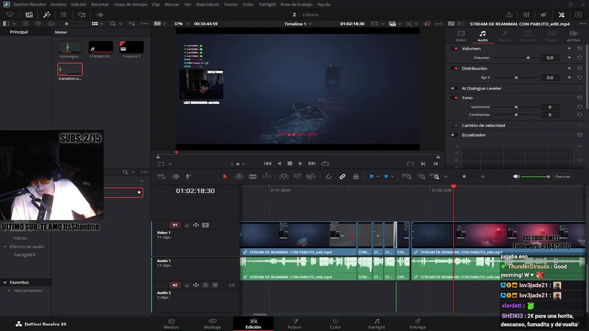Screen dimensions: 589x331
Task: Open the Inspector tools icon
Action: (561, 15)
